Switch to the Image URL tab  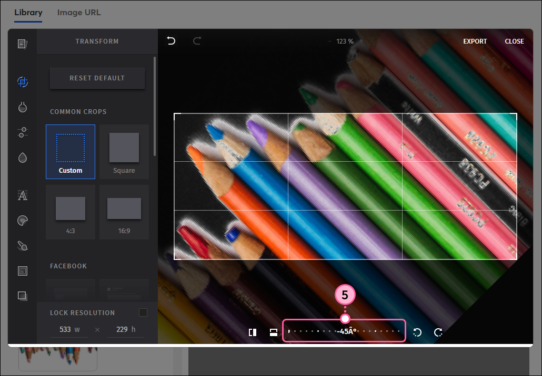point(79,13)
